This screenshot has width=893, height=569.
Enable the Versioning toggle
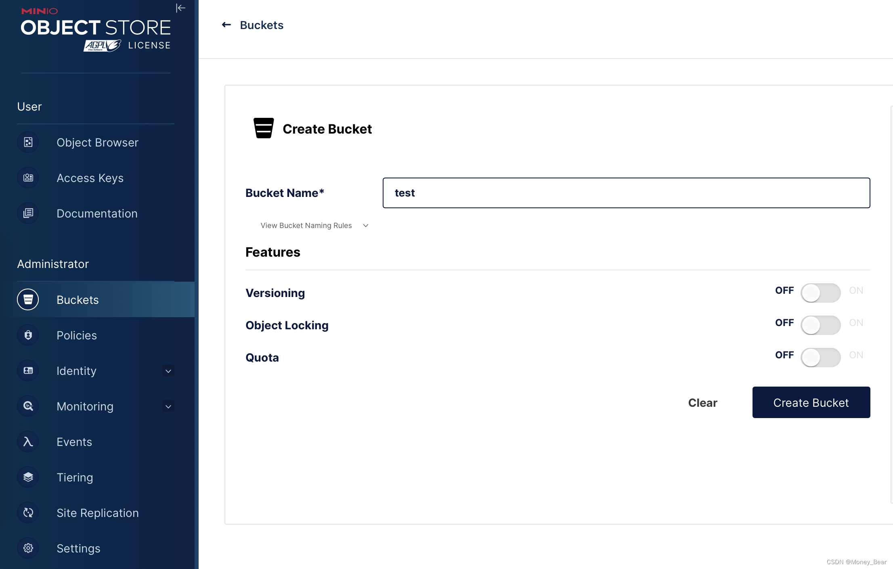click(x=820, y=293)
